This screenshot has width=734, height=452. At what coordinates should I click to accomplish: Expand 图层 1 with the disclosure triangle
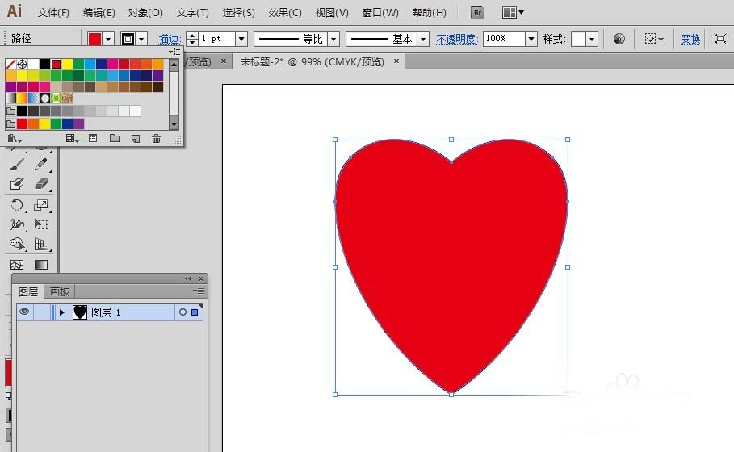(x=62, y=312)
